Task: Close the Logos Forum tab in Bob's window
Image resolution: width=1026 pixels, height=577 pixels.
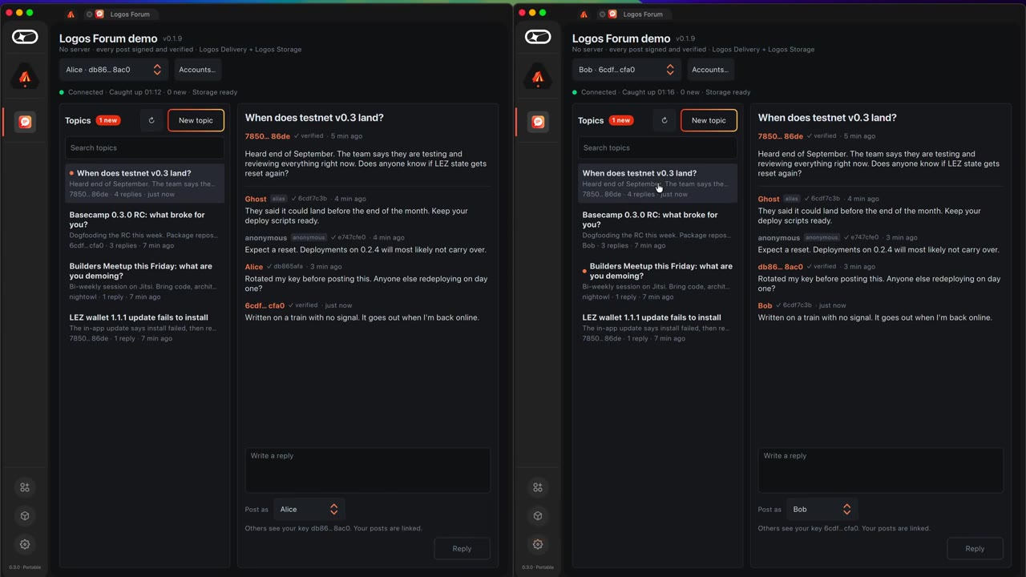Action: [602, 14]
